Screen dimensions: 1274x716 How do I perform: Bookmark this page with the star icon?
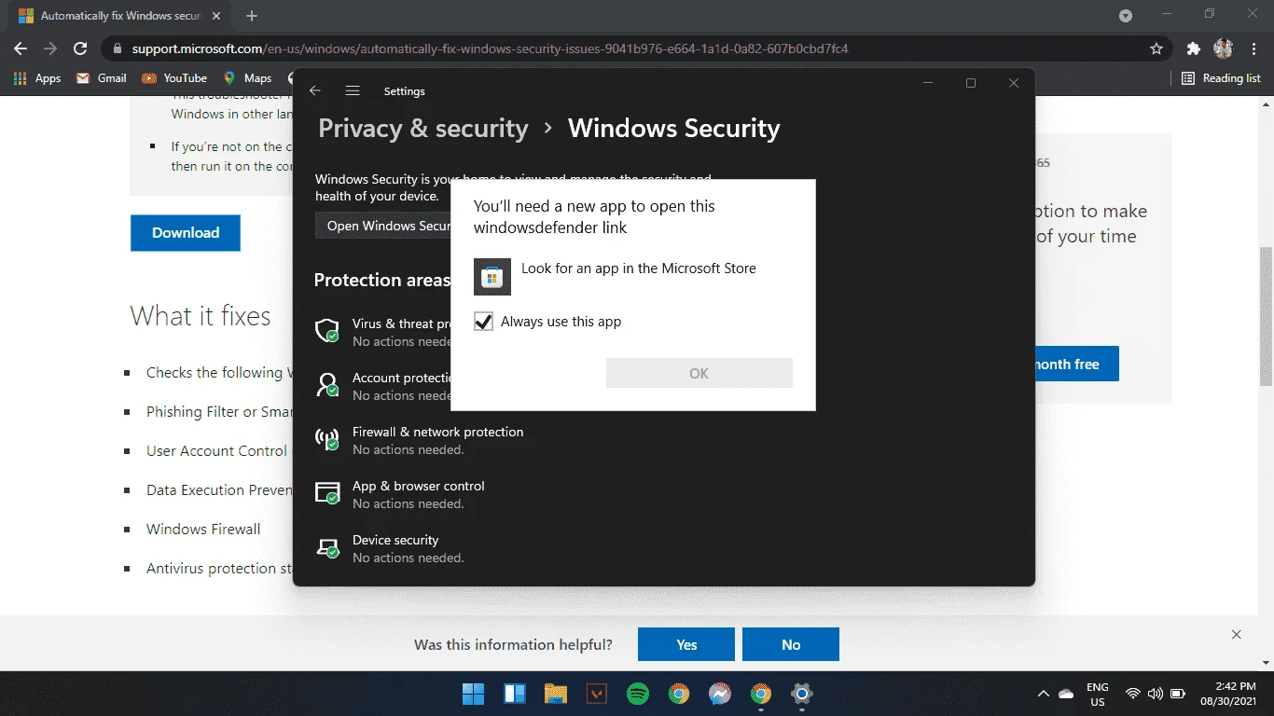(x=1156, y=48)
